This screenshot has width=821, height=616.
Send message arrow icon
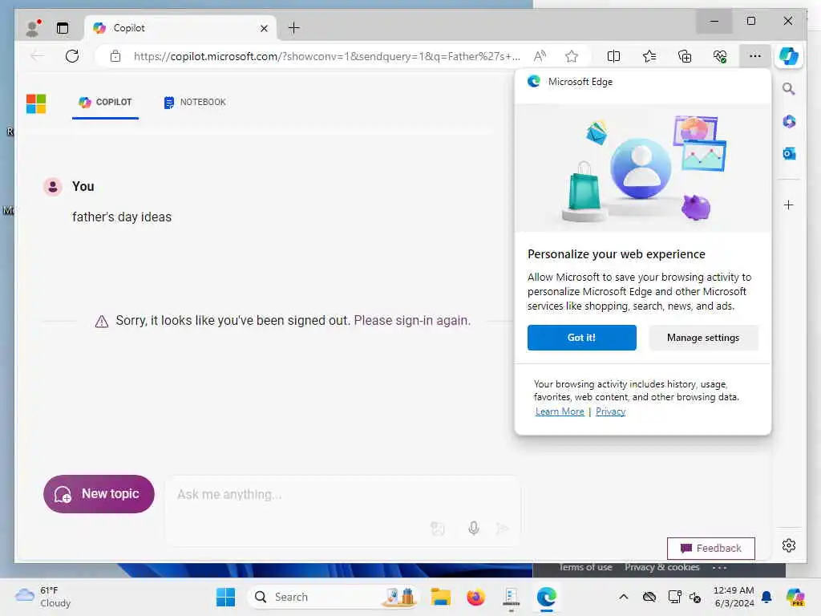502,529
